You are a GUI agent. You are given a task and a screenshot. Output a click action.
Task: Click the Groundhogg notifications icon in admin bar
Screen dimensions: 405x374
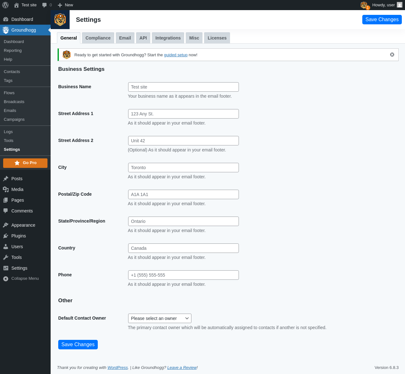pyautogui.click(x=365, y=5)
